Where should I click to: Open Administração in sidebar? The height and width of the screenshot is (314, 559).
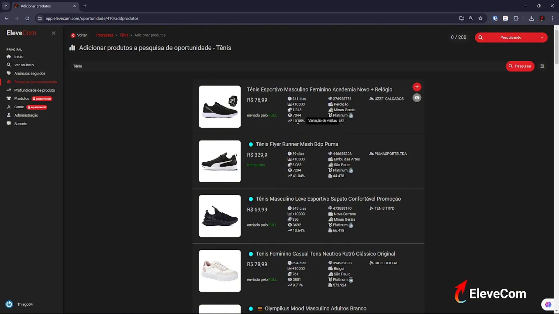(26, 115)
